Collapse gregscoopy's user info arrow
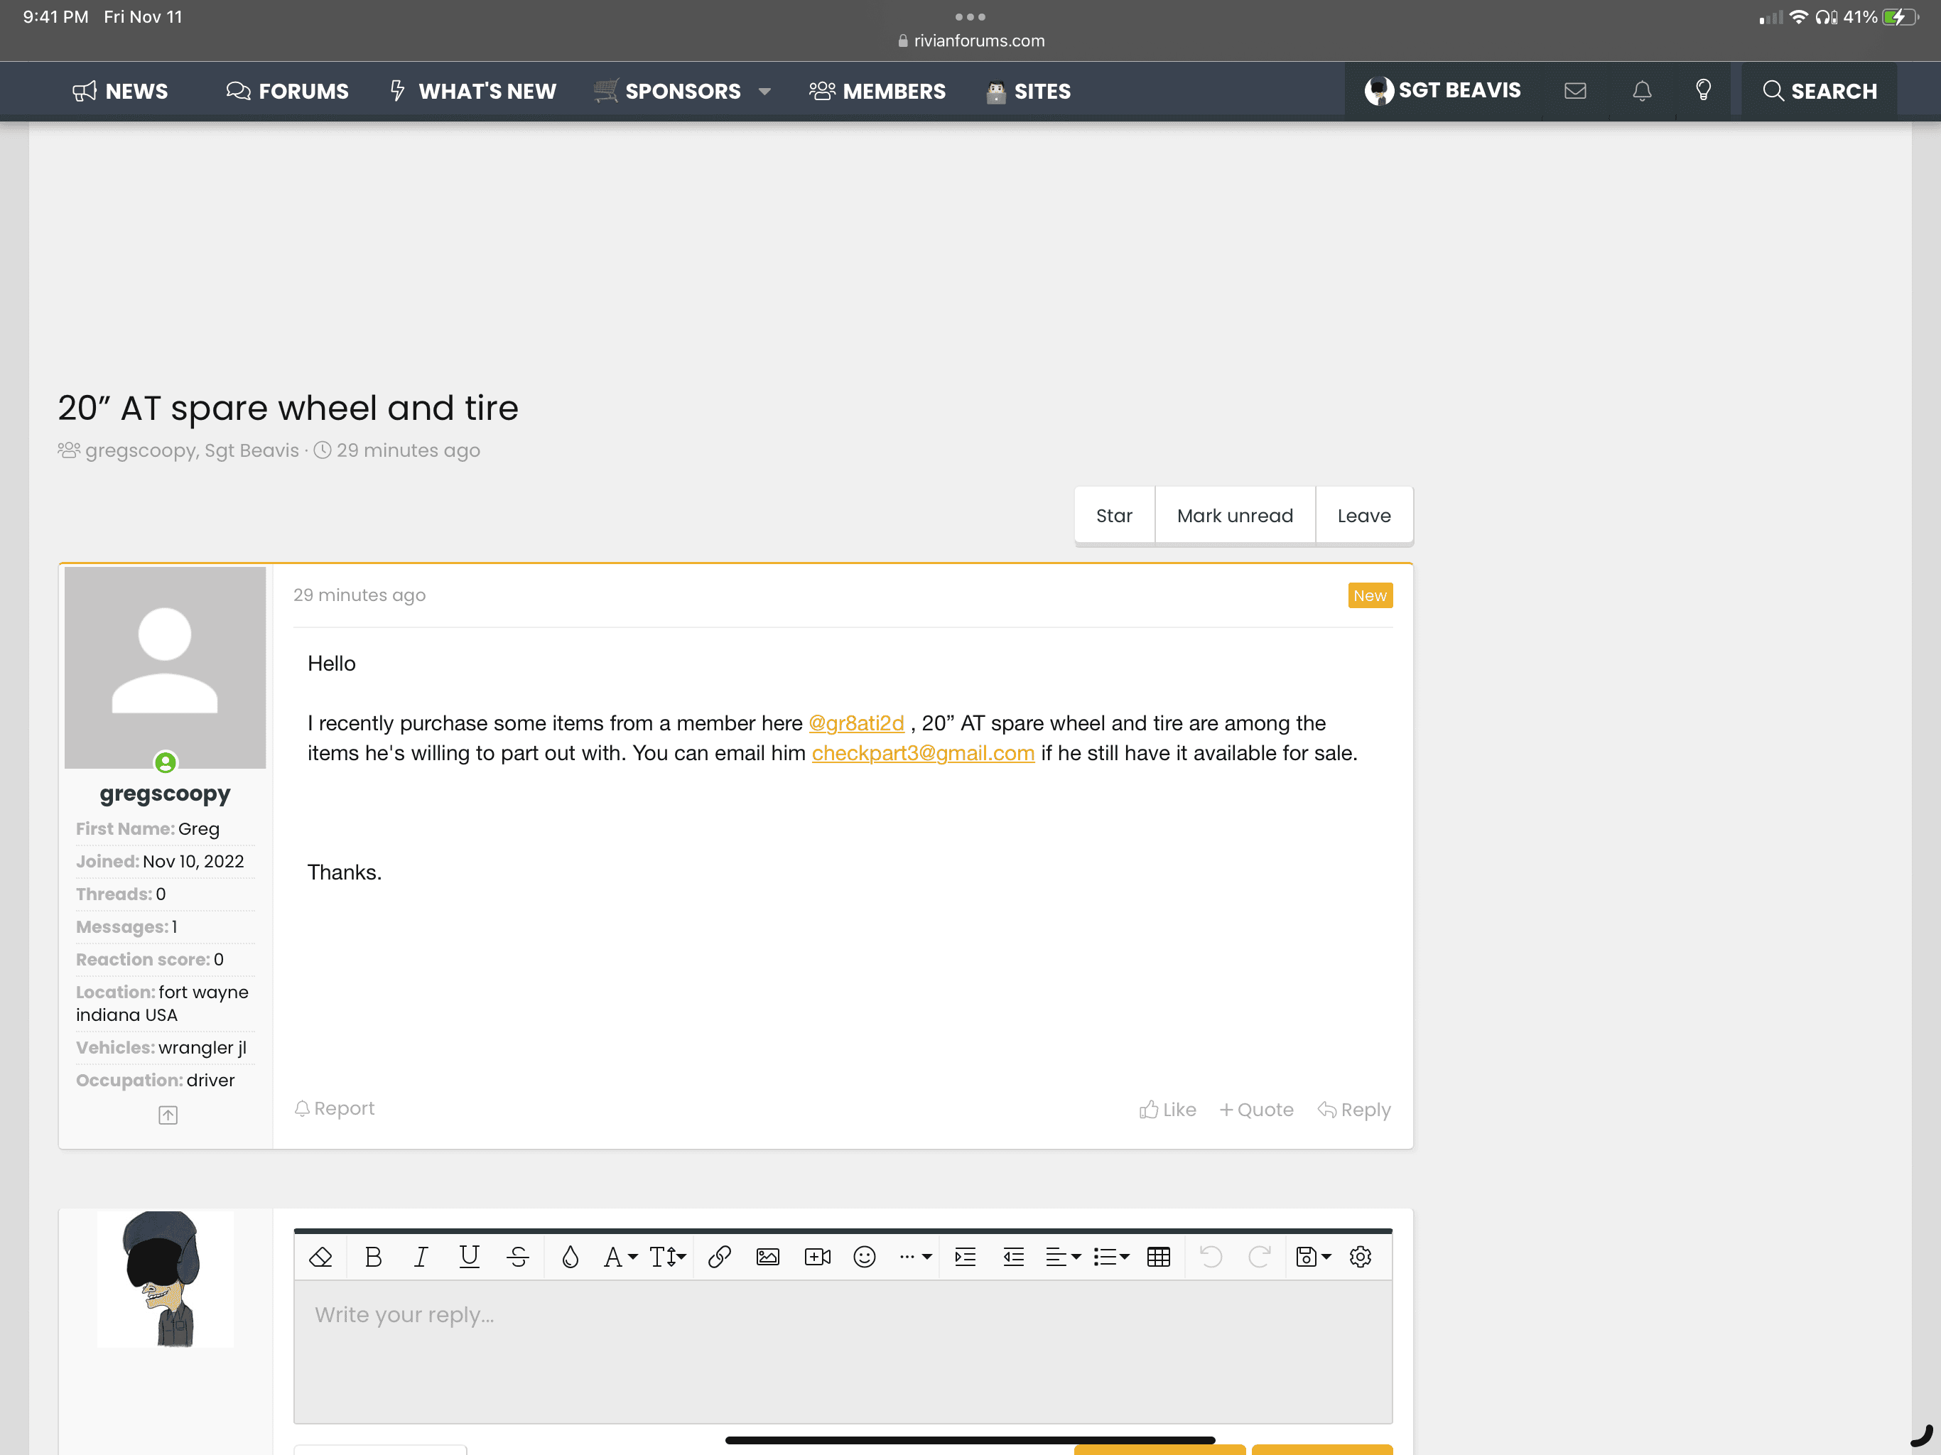 click(x=168, y=1115)
